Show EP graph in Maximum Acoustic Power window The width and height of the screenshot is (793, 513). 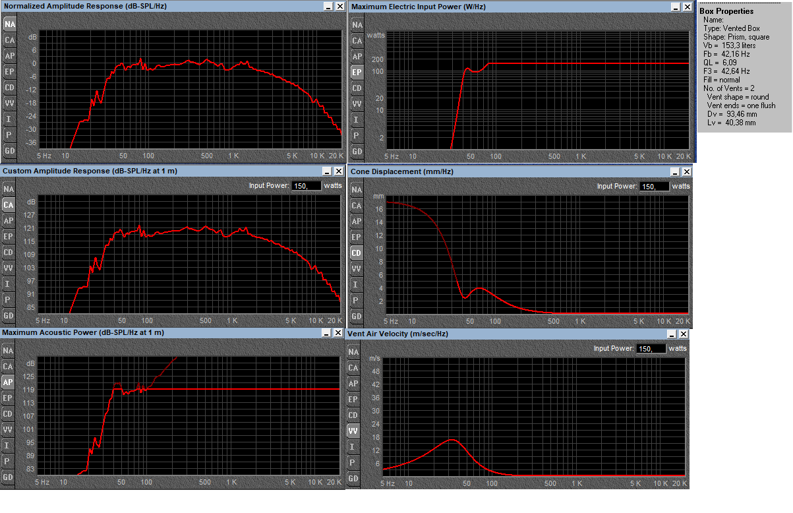coord(8,398)
